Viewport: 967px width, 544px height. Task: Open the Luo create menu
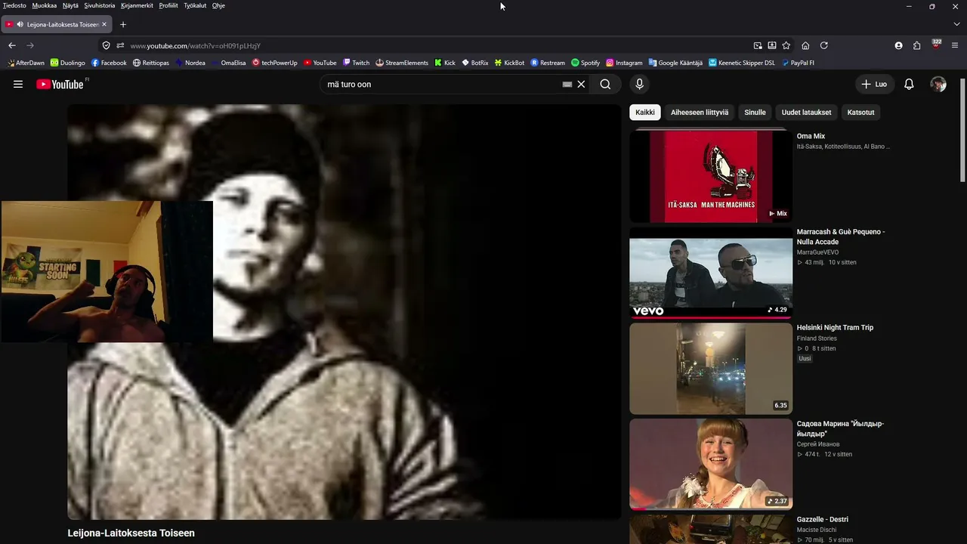pyautogui.click(x=874, y=84)
